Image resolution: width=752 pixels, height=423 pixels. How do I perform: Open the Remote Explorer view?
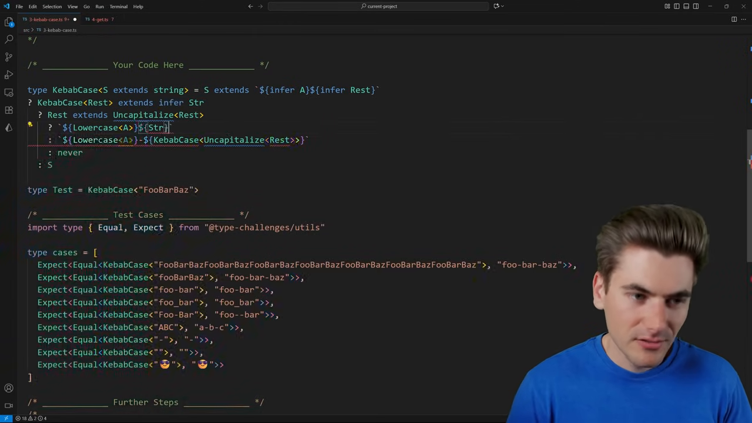click(9, 92)
